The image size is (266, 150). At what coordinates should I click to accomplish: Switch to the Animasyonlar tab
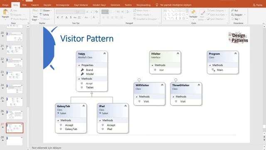tap(63, 5)
